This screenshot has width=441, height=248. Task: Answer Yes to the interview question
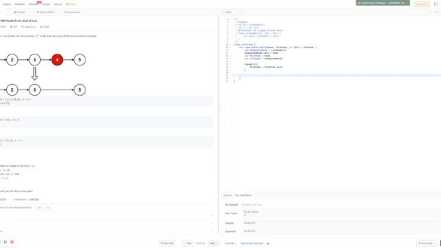pos(39,207)
